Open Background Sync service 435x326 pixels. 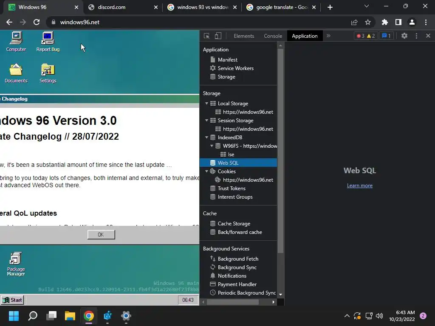[x=237, y=267]
